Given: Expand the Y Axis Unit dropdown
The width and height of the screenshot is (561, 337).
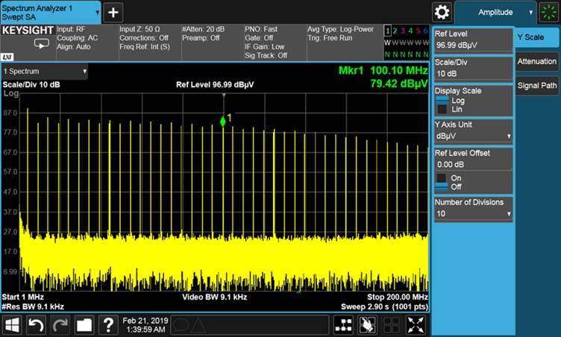Looking at the screenshot, I should [x=473, y=136].
